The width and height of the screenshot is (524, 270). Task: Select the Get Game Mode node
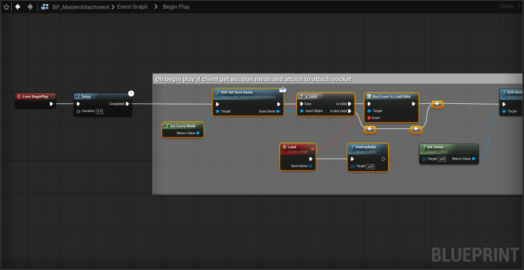[181, 126]
